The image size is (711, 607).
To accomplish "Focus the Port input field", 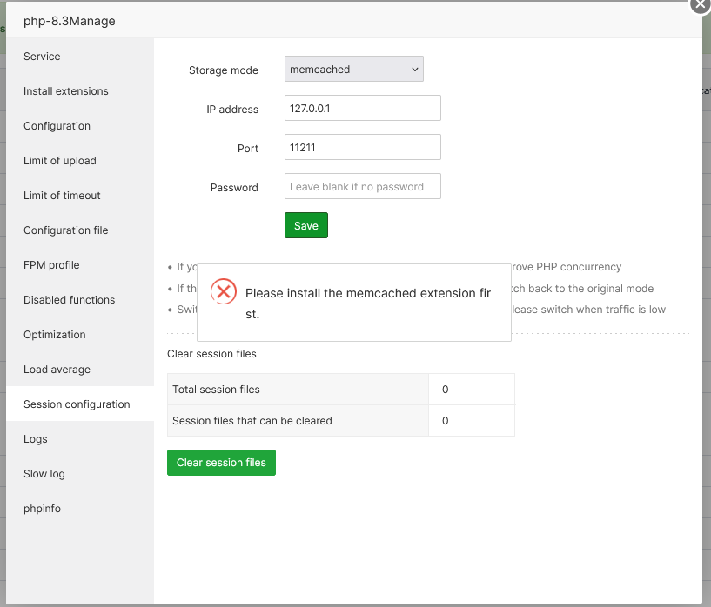I will [362, 148].
